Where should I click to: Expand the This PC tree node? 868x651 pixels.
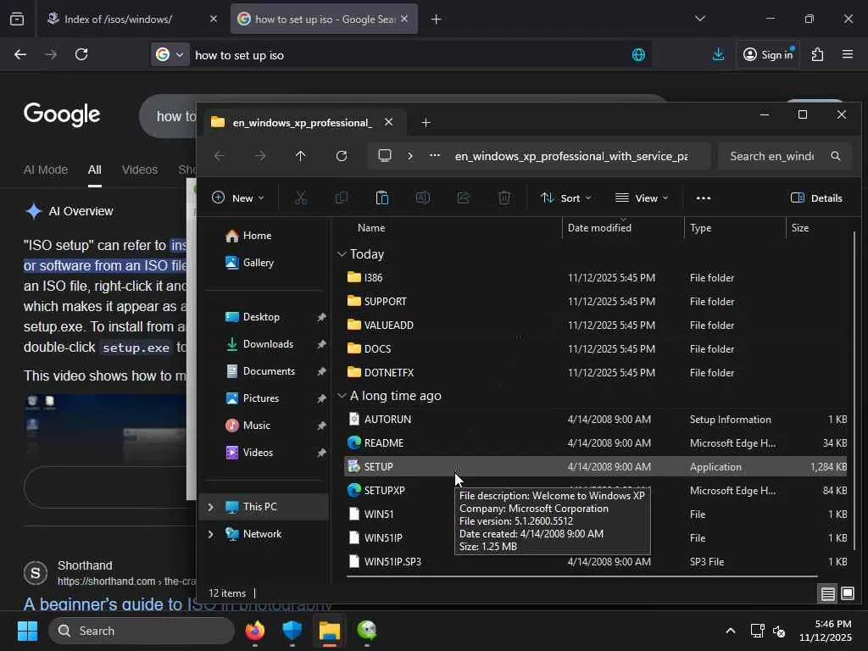tap(210, 507)
